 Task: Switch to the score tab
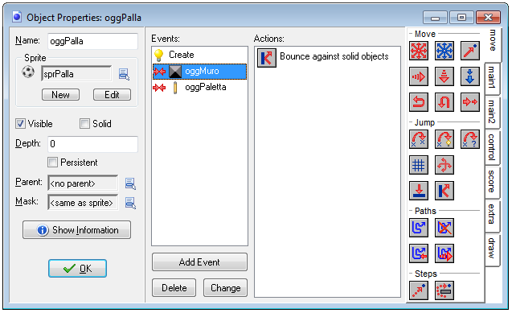pos(492,183)
